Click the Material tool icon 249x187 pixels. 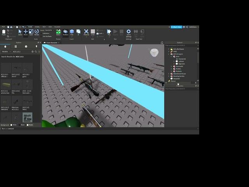(x=86, y=32)
